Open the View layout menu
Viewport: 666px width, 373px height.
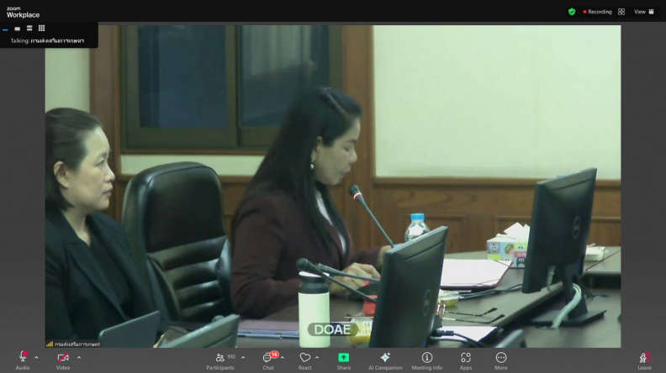pos(644,12)
